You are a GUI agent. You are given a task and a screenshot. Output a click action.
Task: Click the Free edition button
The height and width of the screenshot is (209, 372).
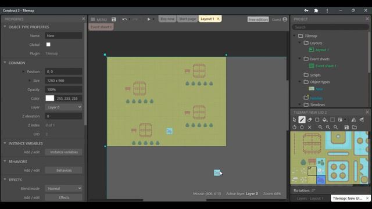[258, 19]
